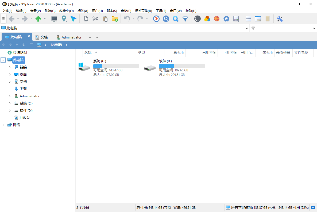This screenshot has width=317, height=212.
Task: Open the new tab dropdown arrow
Action: (97, 37)
